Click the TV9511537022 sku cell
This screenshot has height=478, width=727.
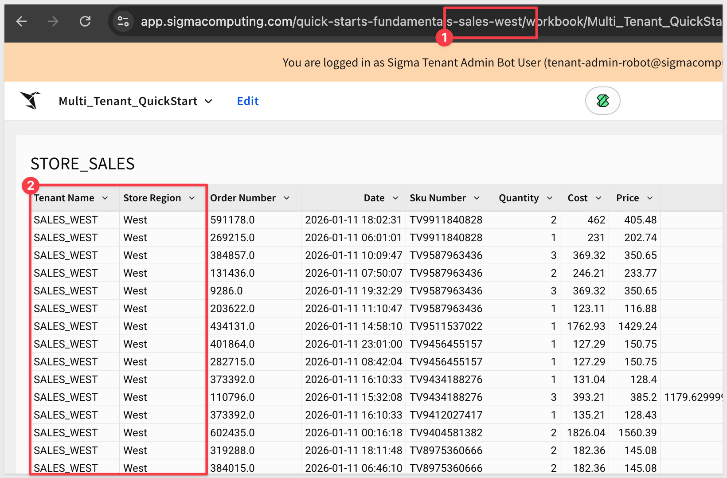[446, 326]
